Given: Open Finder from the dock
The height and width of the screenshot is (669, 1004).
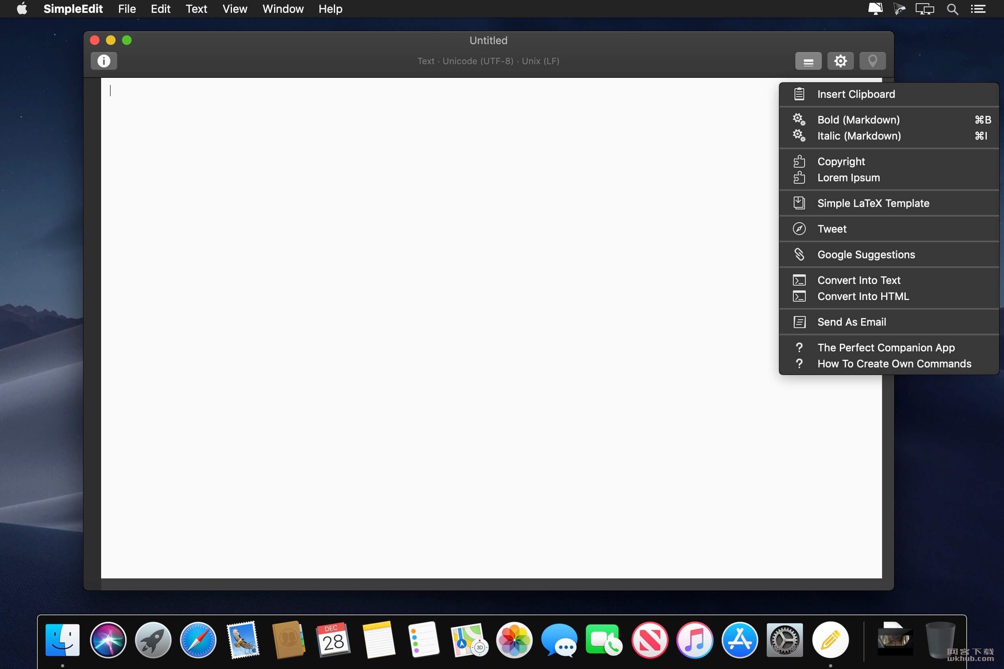Looking at the screenshot, I should coord(62,640).
